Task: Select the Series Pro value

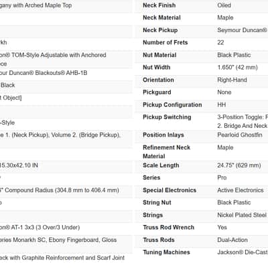Action: point(222,178)
